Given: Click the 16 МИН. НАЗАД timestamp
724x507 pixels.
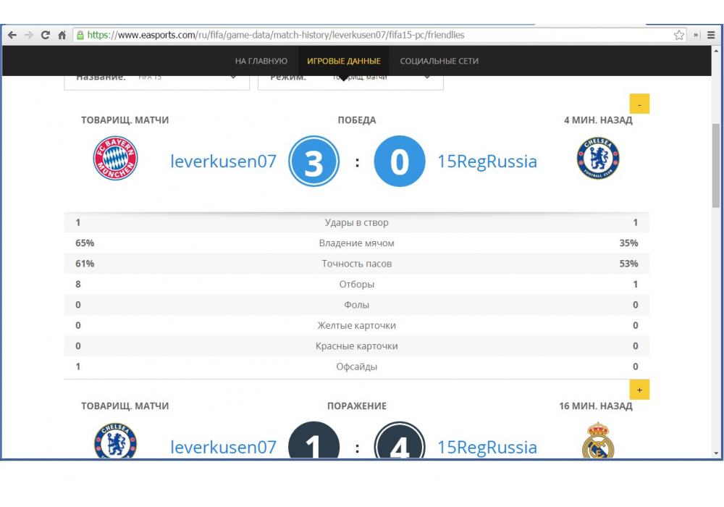Looking at the screenshot, I should [x=596, y=406].
